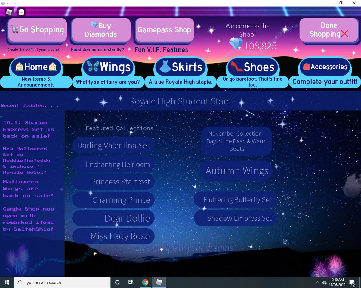Click 'Need diamonds instantly?' caption
Screen dimensions: 361x288
(x=97, y=50)
